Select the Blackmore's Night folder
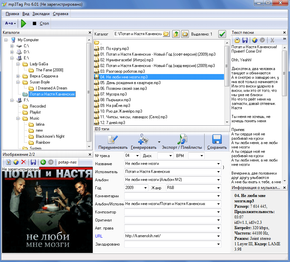 pos(50,137)
